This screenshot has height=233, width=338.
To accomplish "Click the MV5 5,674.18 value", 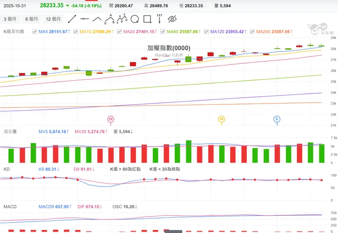I will tap(54, 131).
